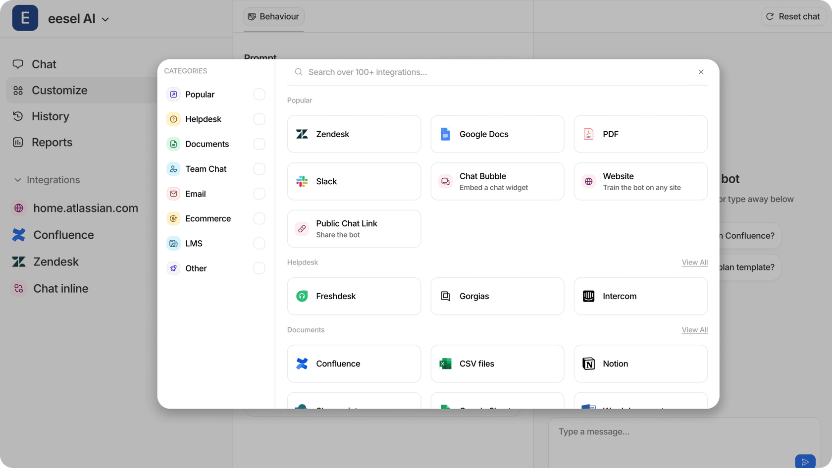Click View All for Documents
Image resolution: width=832 pixels, height=468 pixels.
pos(694,330)
